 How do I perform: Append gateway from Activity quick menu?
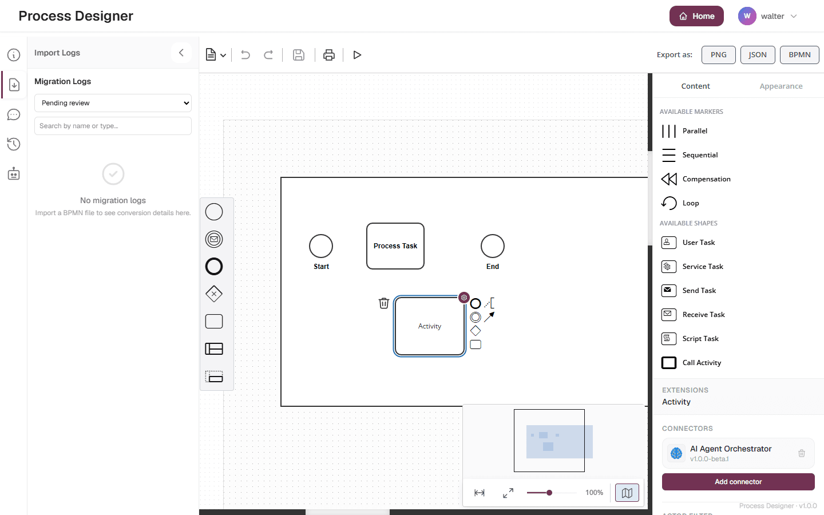[x=476, y=331]
